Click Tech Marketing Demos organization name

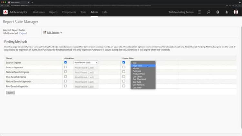pos(181,12)
